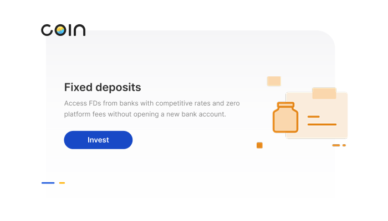This screenshot has width=388, height=221.
Task: Click the pale orange square above the jar
Action: coord(274,81)
